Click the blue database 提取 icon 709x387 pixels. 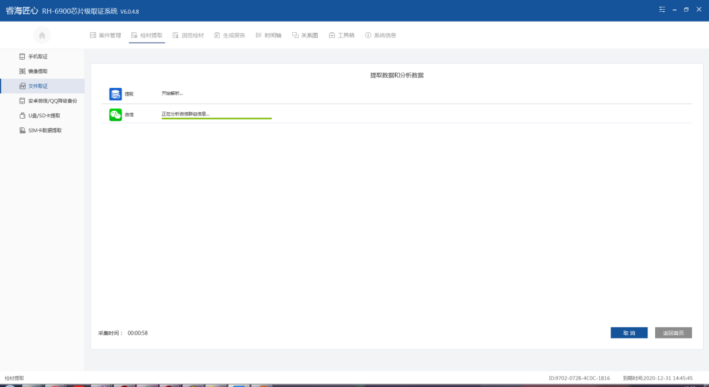click(x=116, y=94)
